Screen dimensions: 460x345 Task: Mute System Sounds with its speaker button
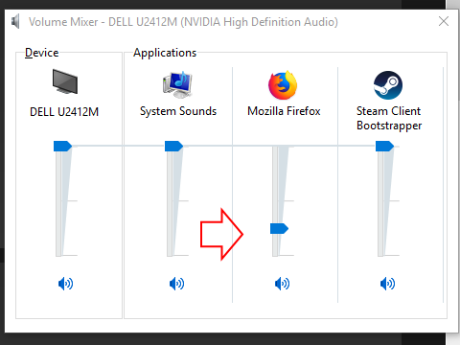tap(176, 284)
